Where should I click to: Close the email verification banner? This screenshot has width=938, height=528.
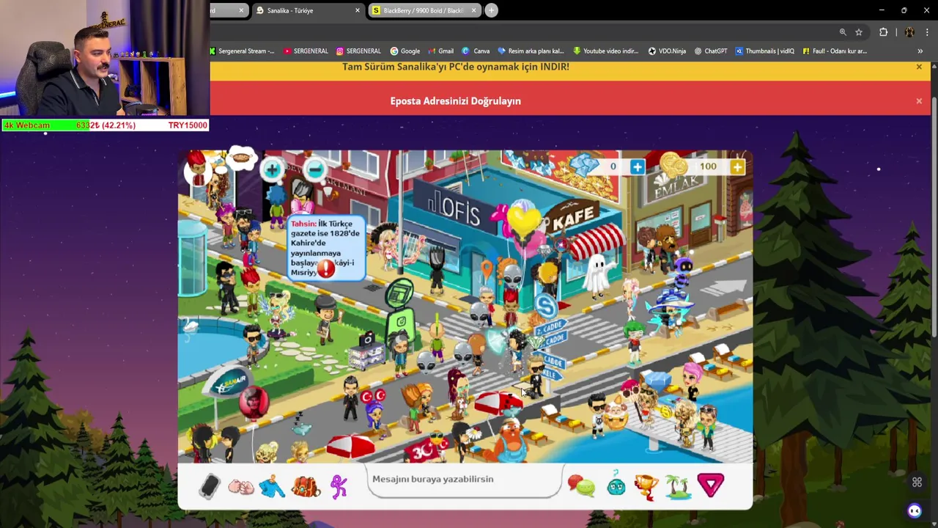(x=919, y=101)
